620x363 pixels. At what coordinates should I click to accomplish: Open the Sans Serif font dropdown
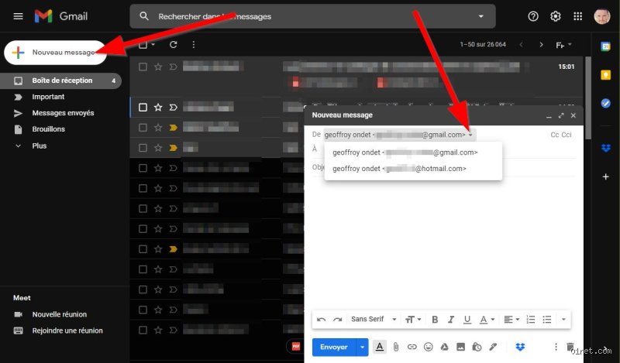point(374,319)
